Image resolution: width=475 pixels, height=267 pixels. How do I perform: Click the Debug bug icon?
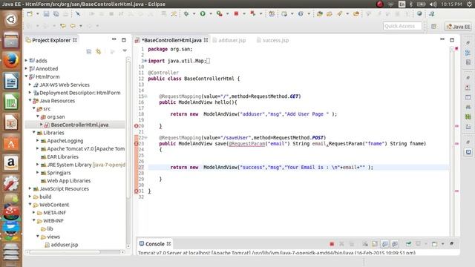(186, 13)
